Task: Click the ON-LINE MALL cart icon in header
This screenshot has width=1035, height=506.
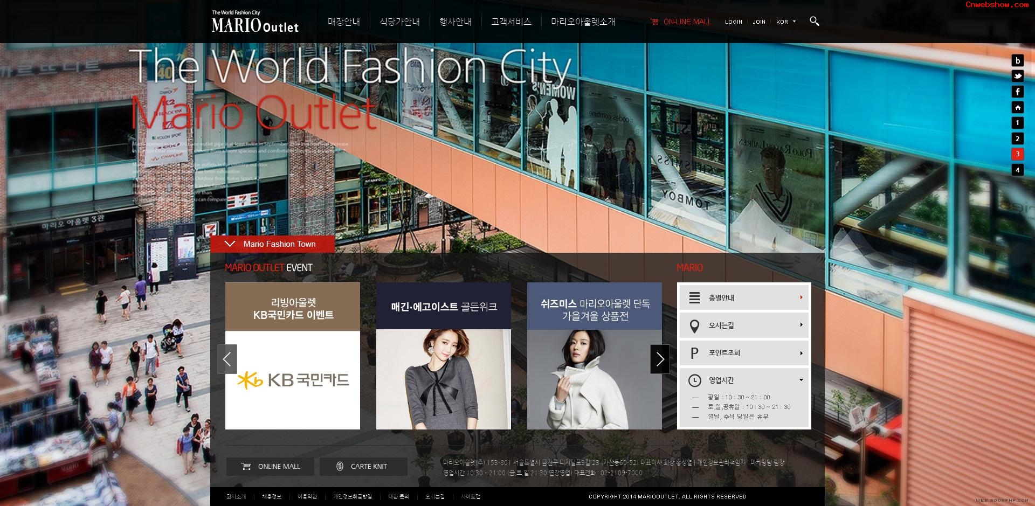Action: coord(654,22)
